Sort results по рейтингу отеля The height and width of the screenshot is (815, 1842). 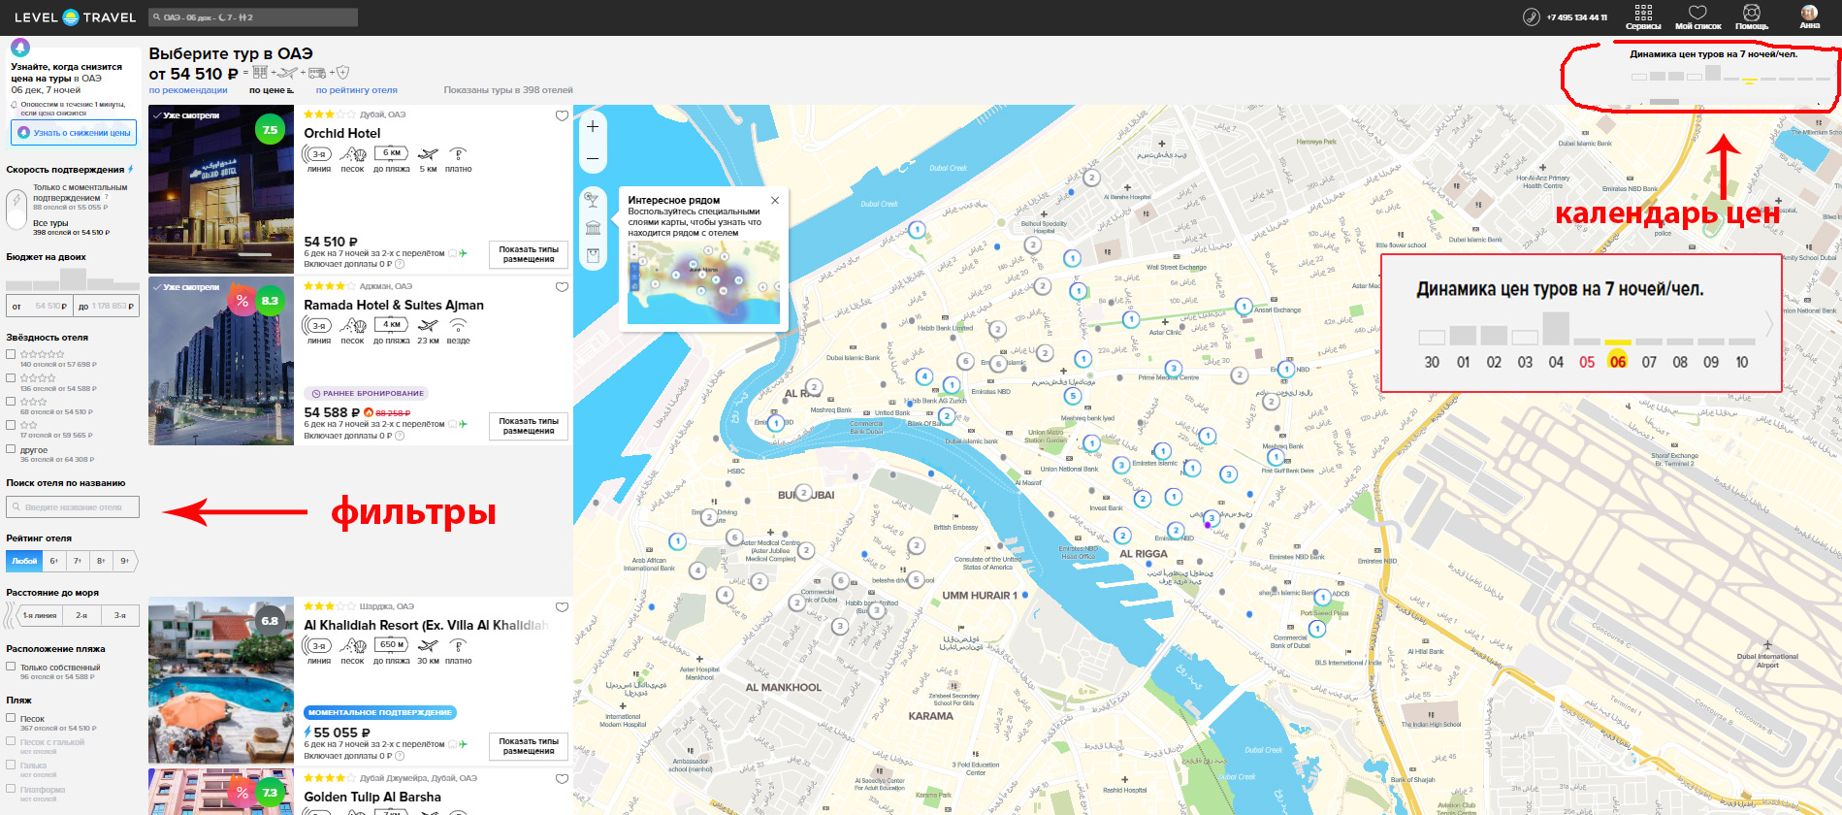[x=357, y=90]
